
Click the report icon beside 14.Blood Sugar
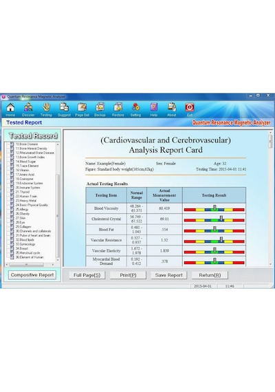[x=12, y=162]
